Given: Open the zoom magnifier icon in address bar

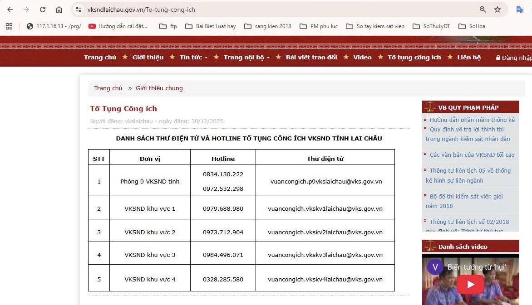Looking at the screenshot, I should click(483, 10).
